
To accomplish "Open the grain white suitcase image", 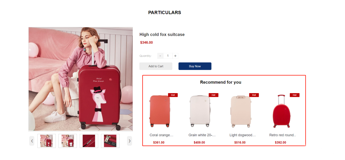I will 200,111.
